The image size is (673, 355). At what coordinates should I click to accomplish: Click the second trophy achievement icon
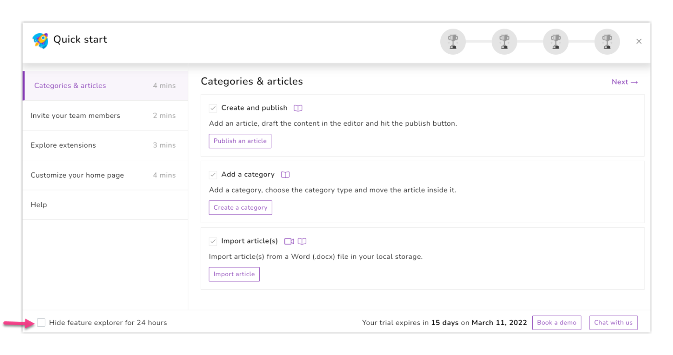click(x=504, y=41)
